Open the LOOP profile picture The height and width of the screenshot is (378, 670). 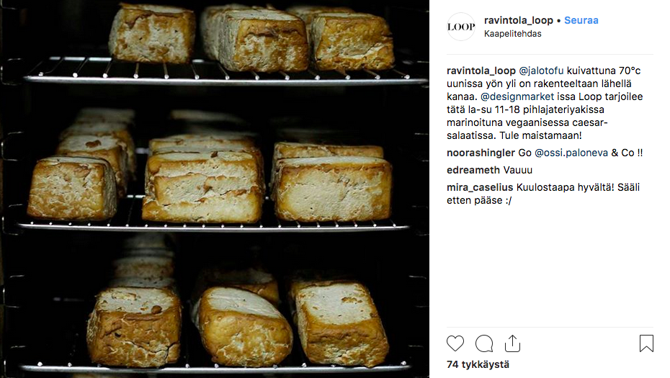click(461, 27)
